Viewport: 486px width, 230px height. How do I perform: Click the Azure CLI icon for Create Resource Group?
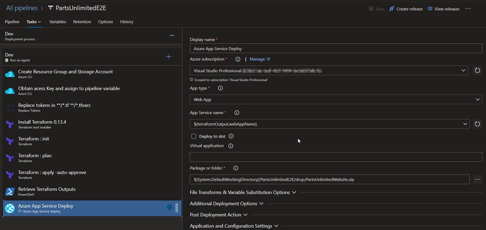(10, 74)
